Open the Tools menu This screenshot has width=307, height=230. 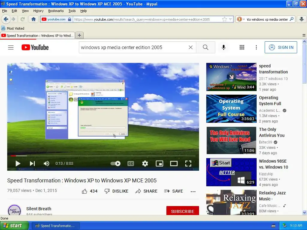coord(72,11)
